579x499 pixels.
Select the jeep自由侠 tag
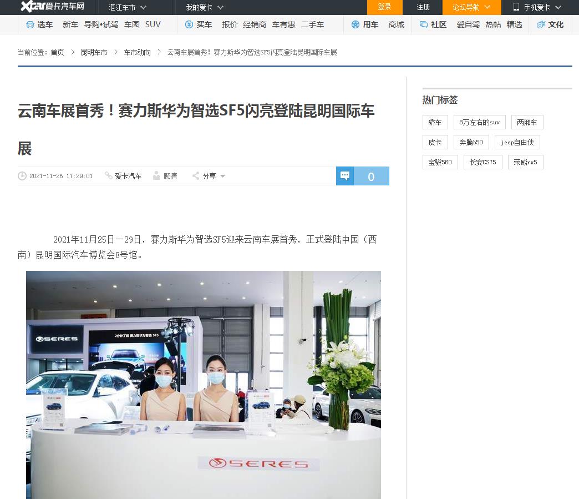[517, 142]
